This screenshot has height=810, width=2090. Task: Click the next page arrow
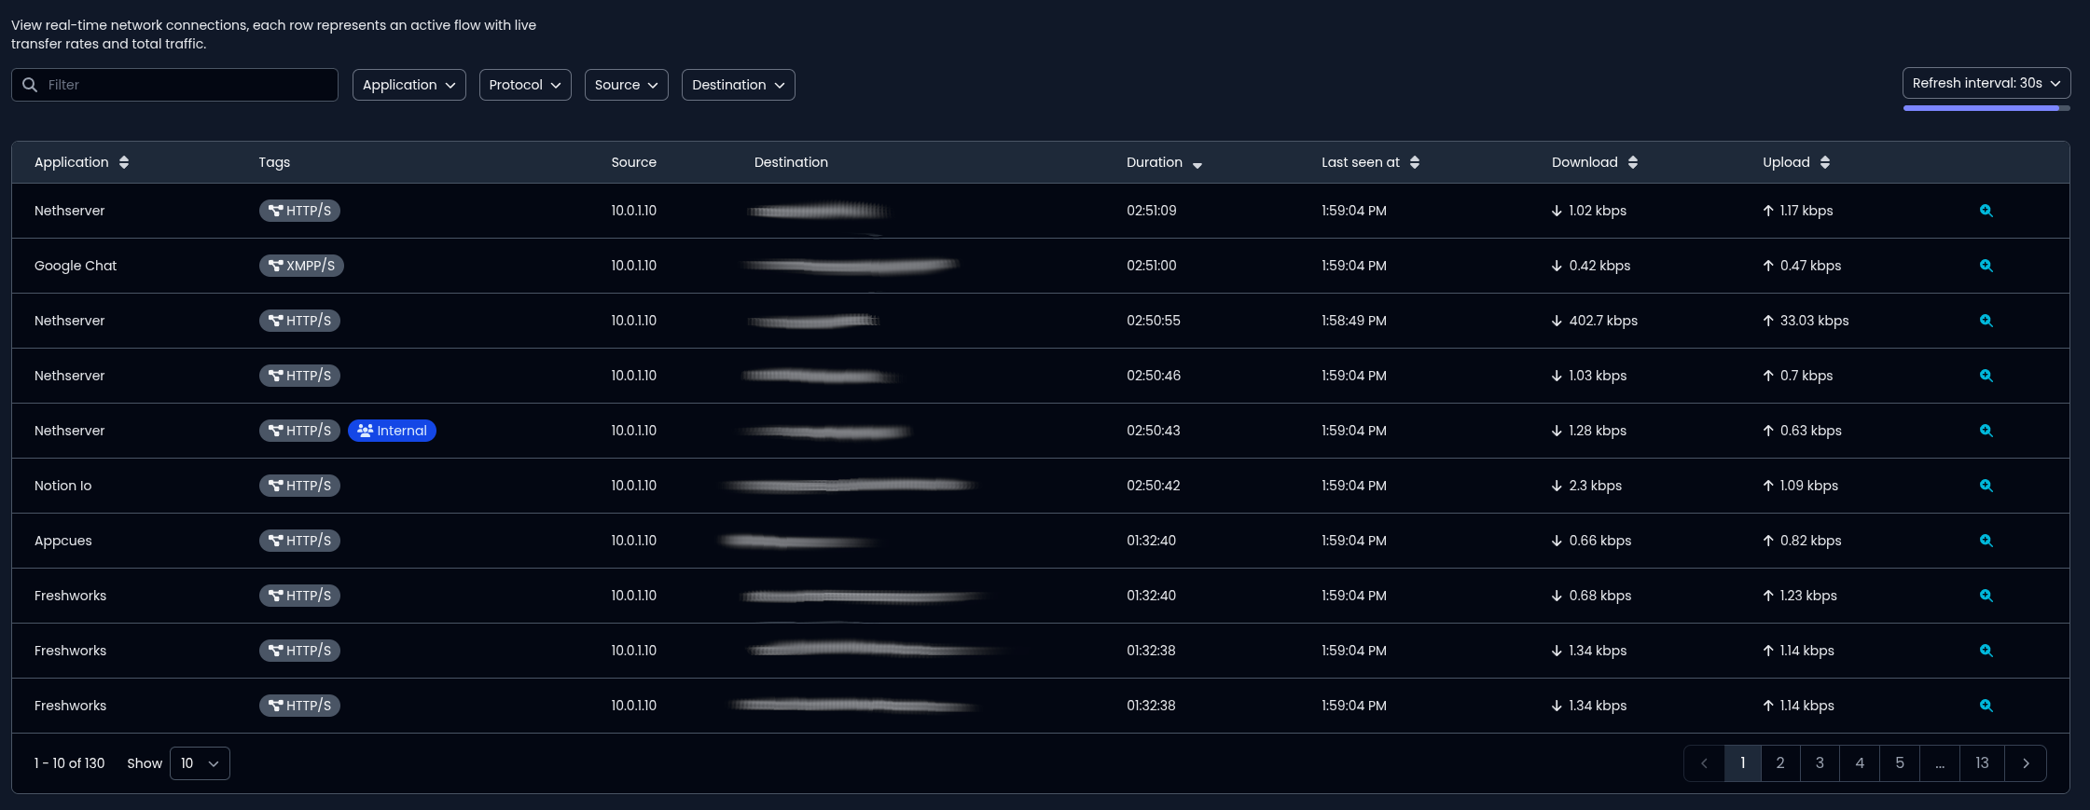click(2026, 763)
